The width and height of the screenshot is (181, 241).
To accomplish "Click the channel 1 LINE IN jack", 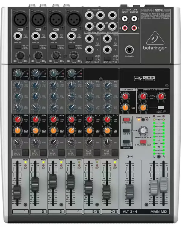I will (18, 36).
